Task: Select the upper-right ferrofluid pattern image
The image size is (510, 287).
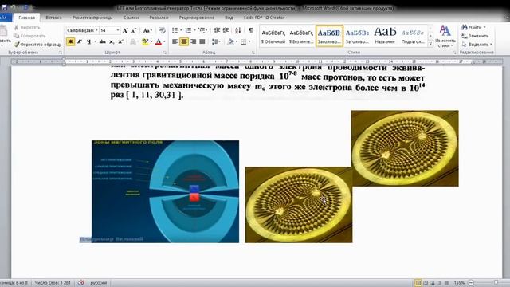Action: click(x=405, y=148)
